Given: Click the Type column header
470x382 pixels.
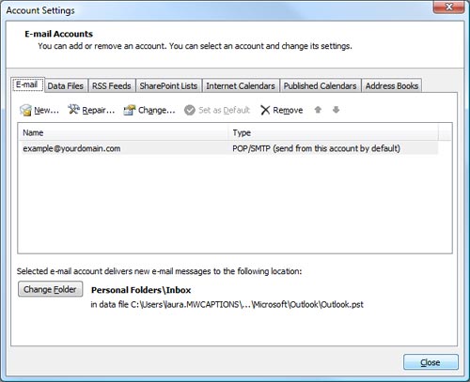Looking at the screenshot, I should click(x=334, y=132).
